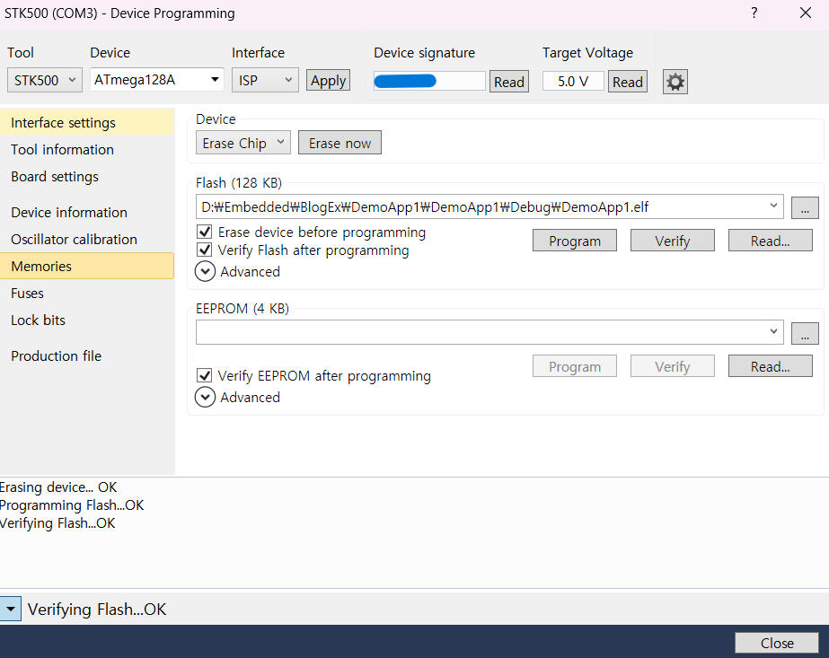829x658 pixels.
Task: Read the Target Voltage
Action: click(x=628, y=82)
